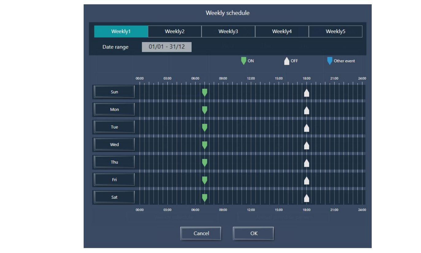421x253 pixels.
Task: Click the green ON legend icon
Action: (x=244, y=61)
